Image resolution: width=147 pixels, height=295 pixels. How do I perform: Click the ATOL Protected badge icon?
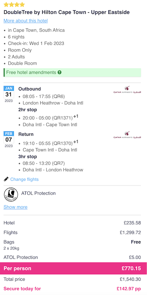pos(11,195)
